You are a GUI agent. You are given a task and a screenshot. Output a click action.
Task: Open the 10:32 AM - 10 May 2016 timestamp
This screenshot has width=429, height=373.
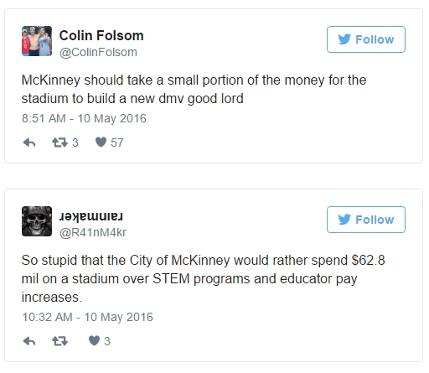tap(87, 317)
